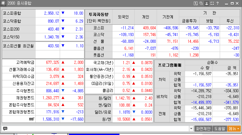Screen dimensions: 242x135
Task: Click the boxed number 1 title bar icon
Action: coord(195,3)
